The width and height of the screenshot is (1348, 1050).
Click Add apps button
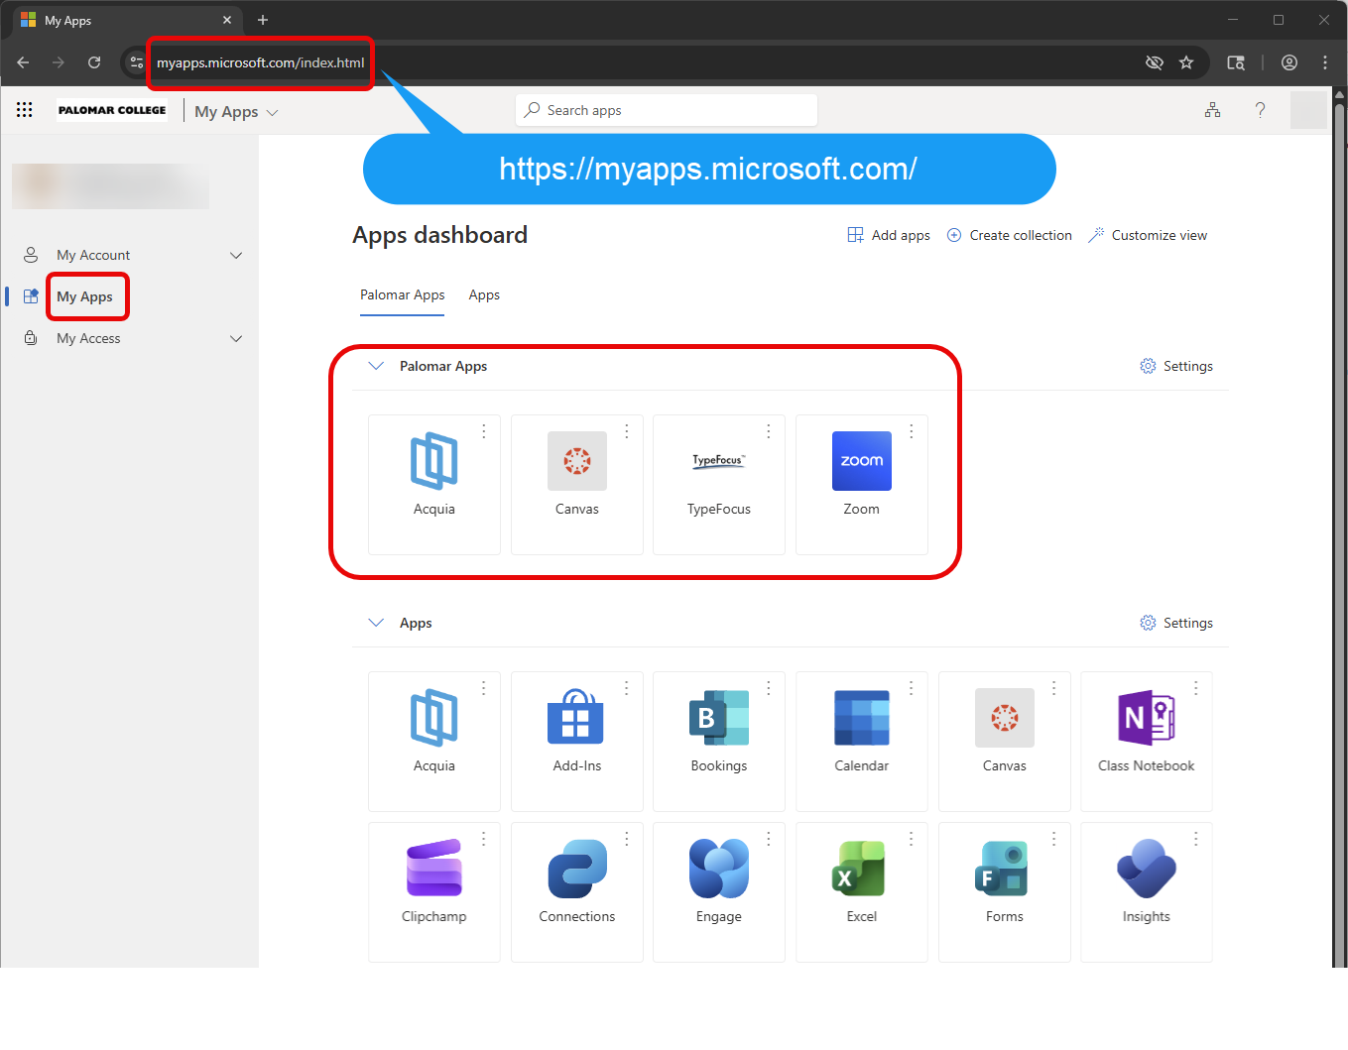889,236
